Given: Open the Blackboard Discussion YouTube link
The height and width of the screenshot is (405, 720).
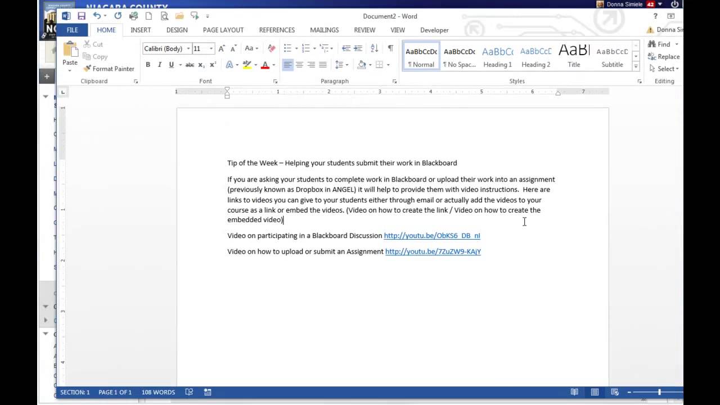Looking at the screenshot, I should 432,236.
